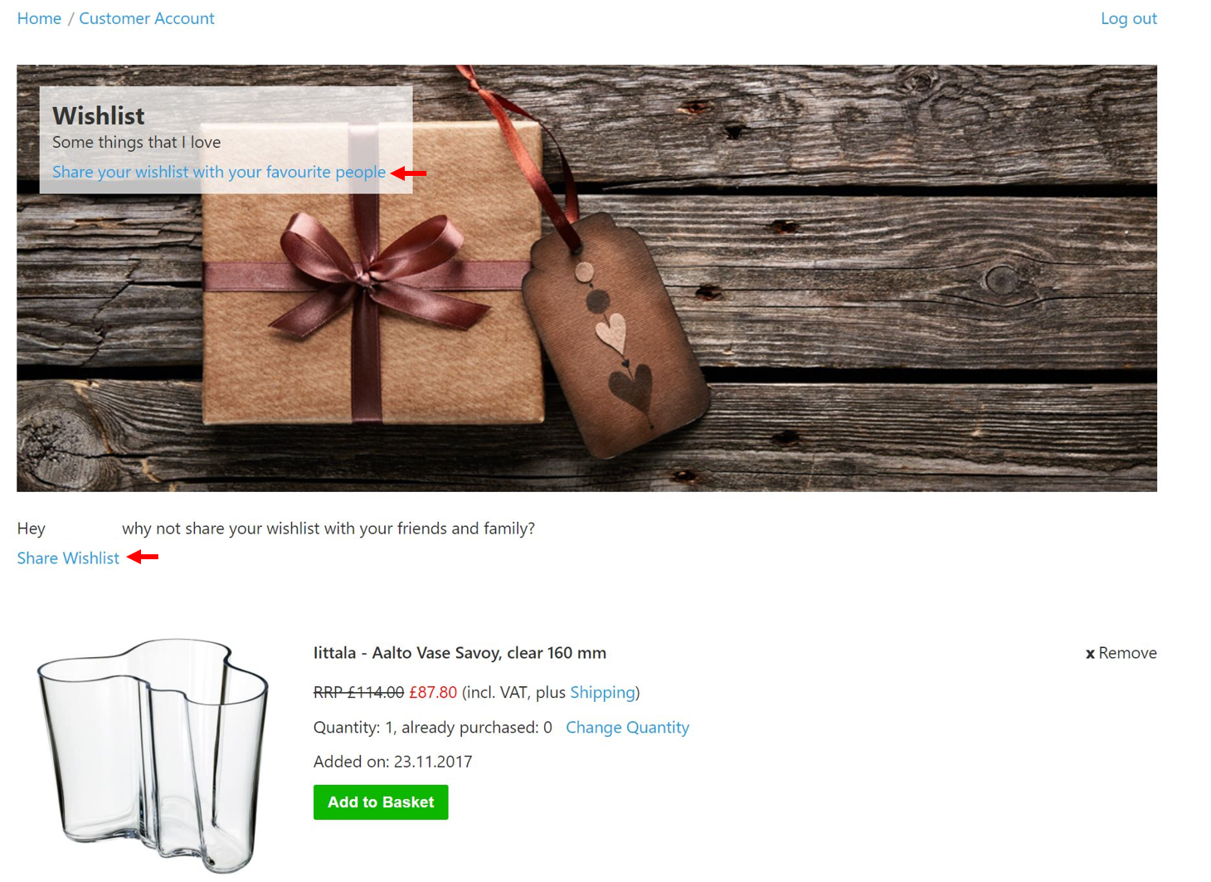This screenshot has height=882, width=1211.
Task: Click the gift tag in banner photo
Action: click(615, 336)
